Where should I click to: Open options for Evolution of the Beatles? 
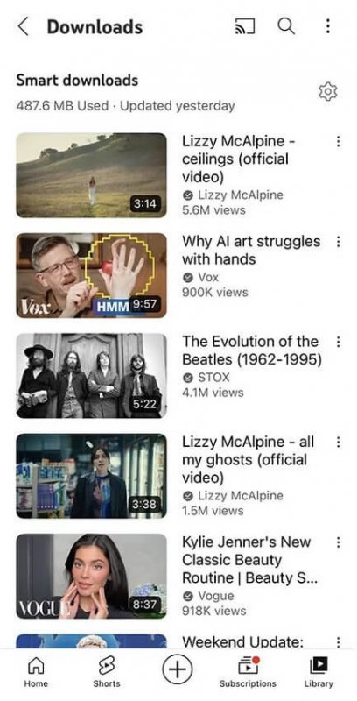point(338,342)
